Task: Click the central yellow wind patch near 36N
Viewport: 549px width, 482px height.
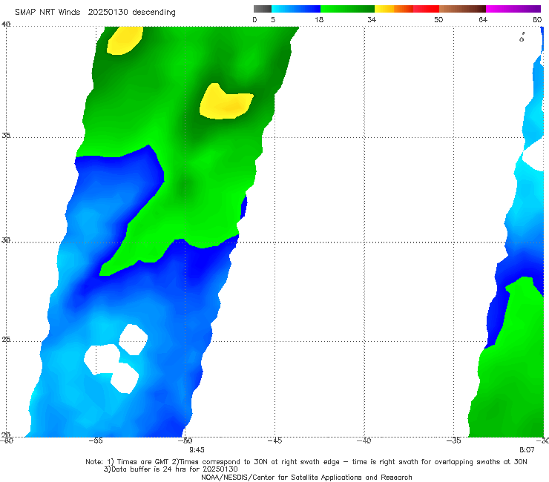Action: [x=226, y=102]
